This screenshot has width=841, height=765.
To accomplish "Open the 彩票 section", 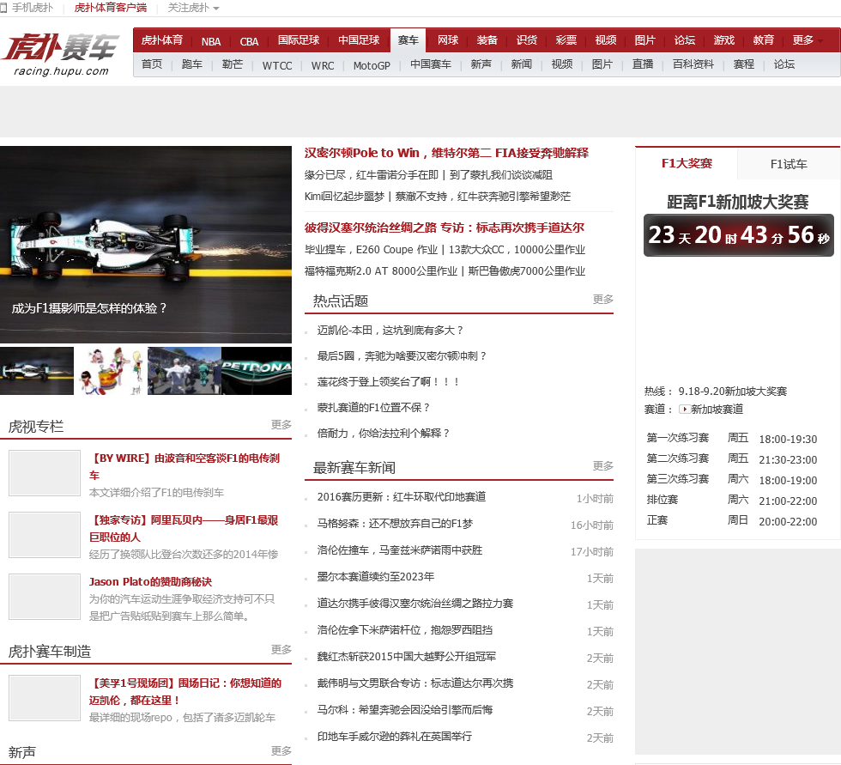I will coord(566,40).
